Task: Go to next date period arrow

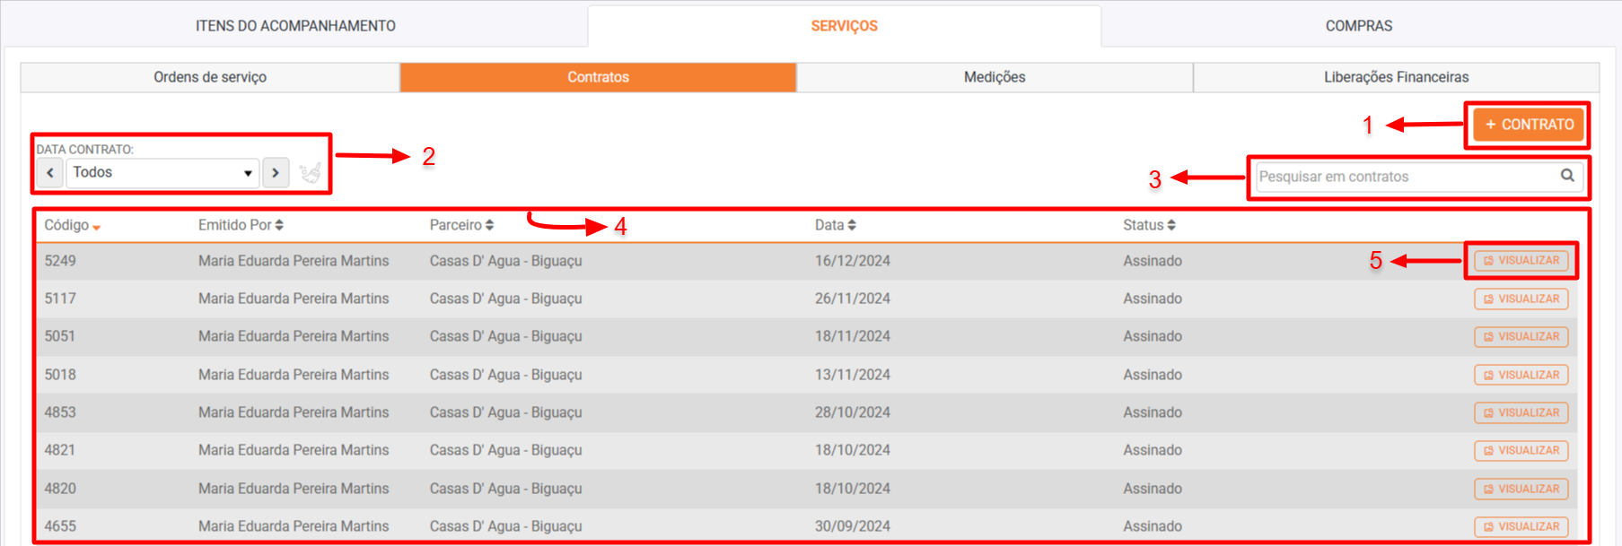Action: pos(276,172)
